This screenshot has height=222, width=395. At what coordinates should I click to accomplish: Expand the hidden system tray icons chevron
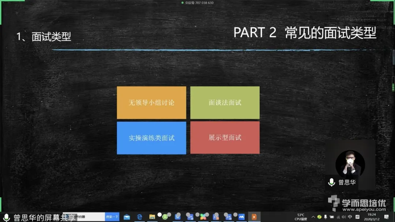[x=313, y=217]
